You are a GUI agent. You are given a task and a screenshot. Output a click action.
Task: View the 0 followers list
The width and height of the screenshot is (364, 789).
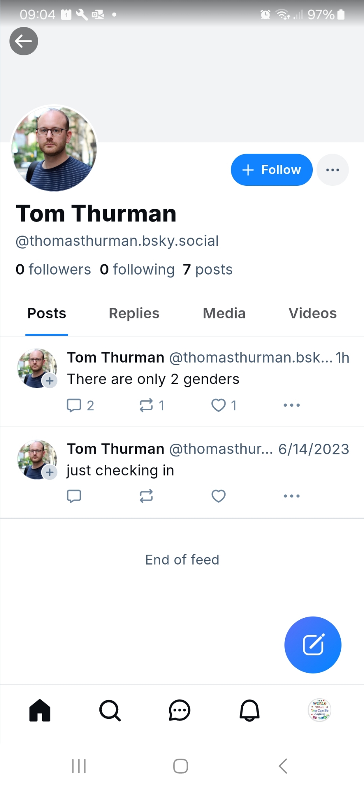point(53,269)
